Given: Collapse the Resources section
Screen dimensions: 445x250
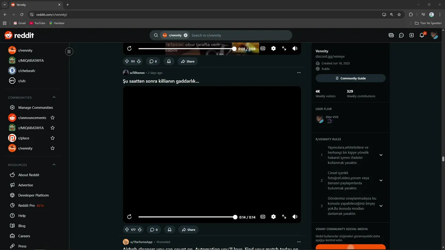Looking at the screenshot, I should tap(54, 165).
